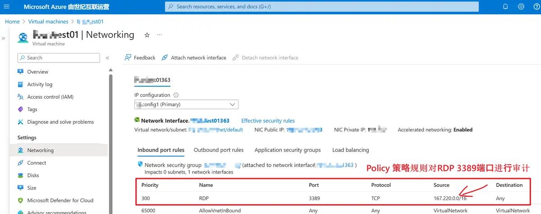Open the notifications bell
Image resolution: width=541 pixels, height=214 pixels.
(x=505, y=7)
